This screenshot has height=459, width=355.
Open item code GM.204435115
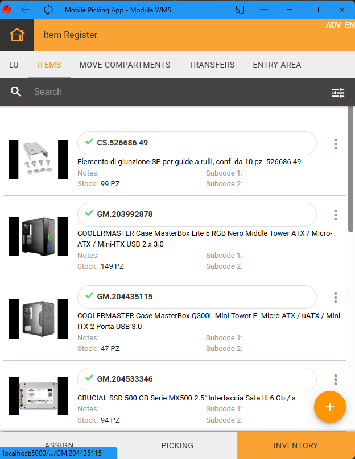point(197,297)
